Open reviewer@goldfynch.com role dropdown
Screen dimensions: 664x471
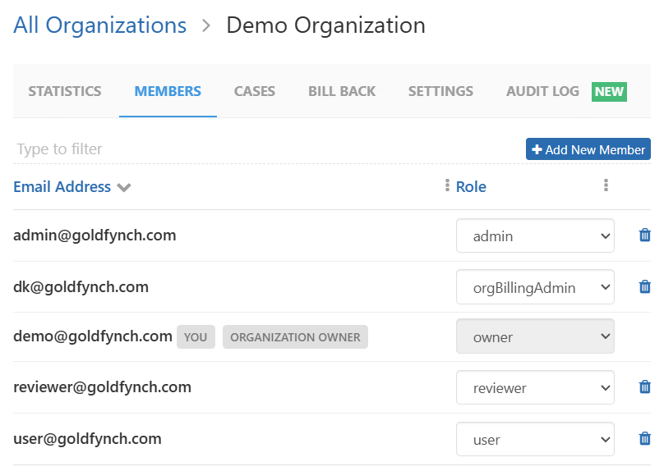pyautogui.click(x=535, y=387)
